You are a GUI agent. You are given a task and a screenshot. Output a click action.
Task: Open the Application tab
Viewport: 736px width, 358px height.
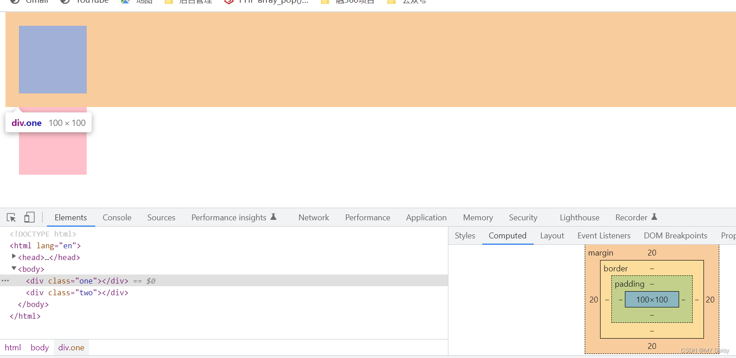pos(426,218)
